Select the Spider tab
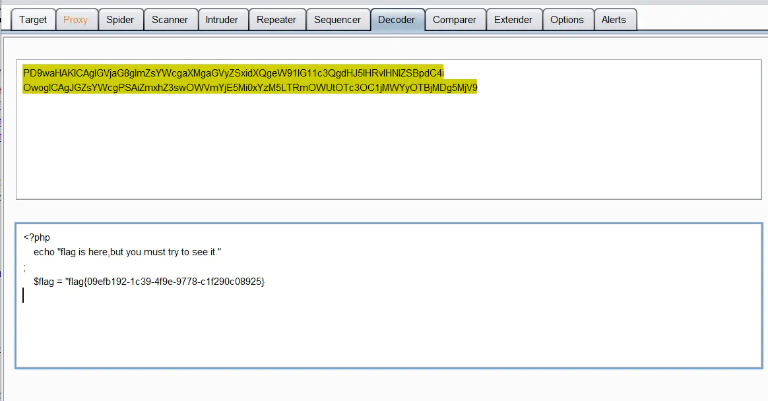 coord(120,20)
